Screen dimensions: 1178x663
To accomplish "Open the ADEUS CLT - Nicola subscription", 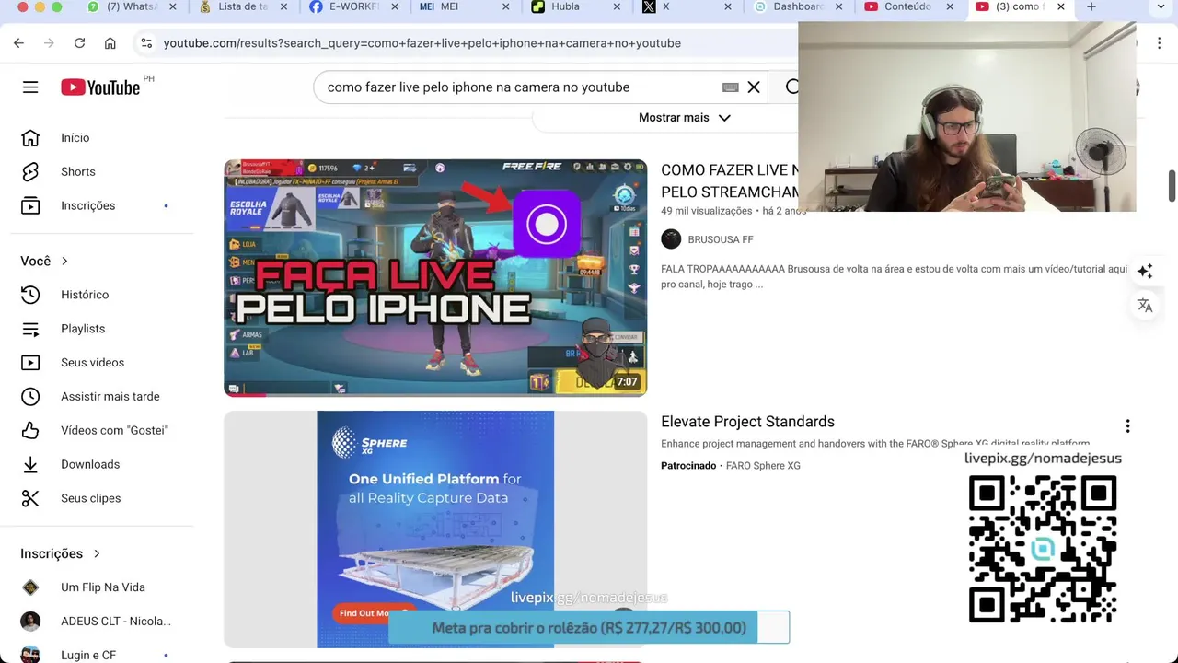I will point(116,622).
